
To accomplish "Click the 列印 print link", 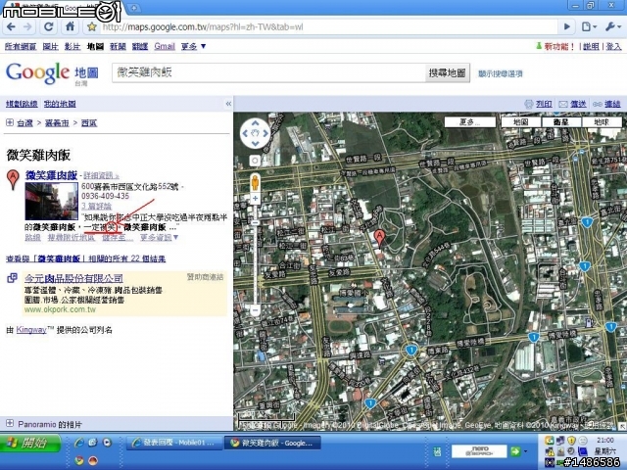I will coord(544,104).
